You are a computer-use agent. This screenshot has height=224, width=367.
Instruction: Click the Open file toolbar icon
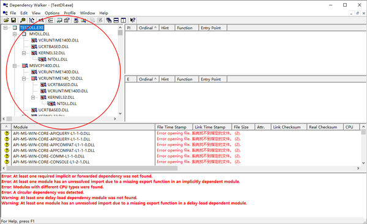tap(6, 20)
